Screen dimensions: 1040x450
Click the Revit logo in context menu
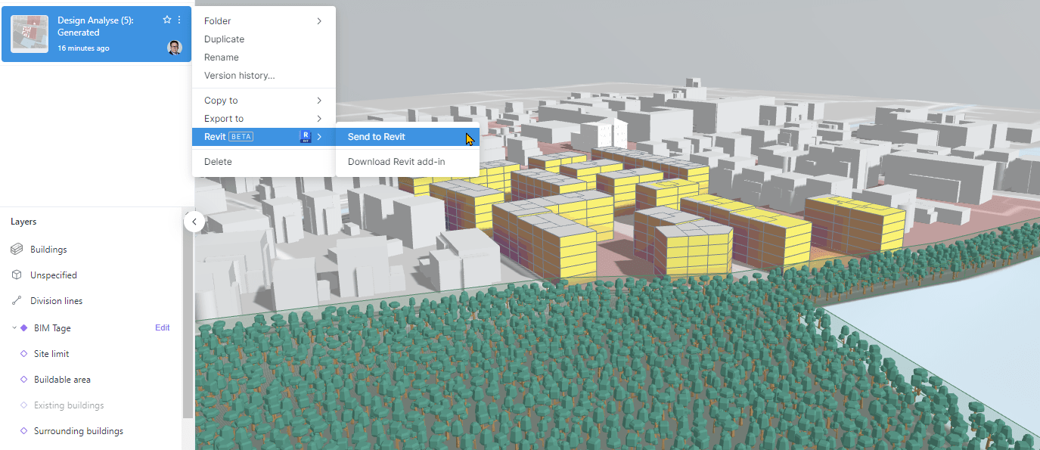coord(305,137)
